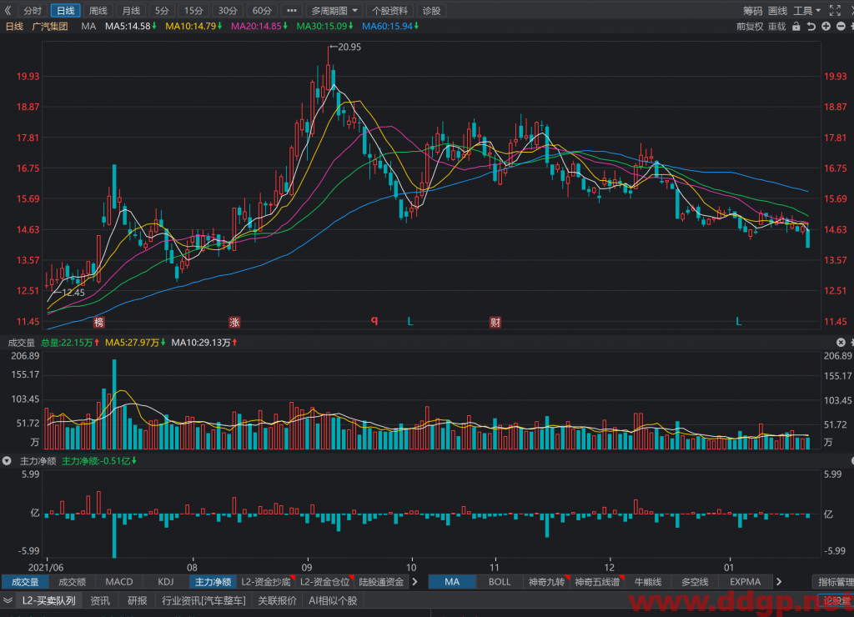Click 重载 to reload the chart

point(777,26)
